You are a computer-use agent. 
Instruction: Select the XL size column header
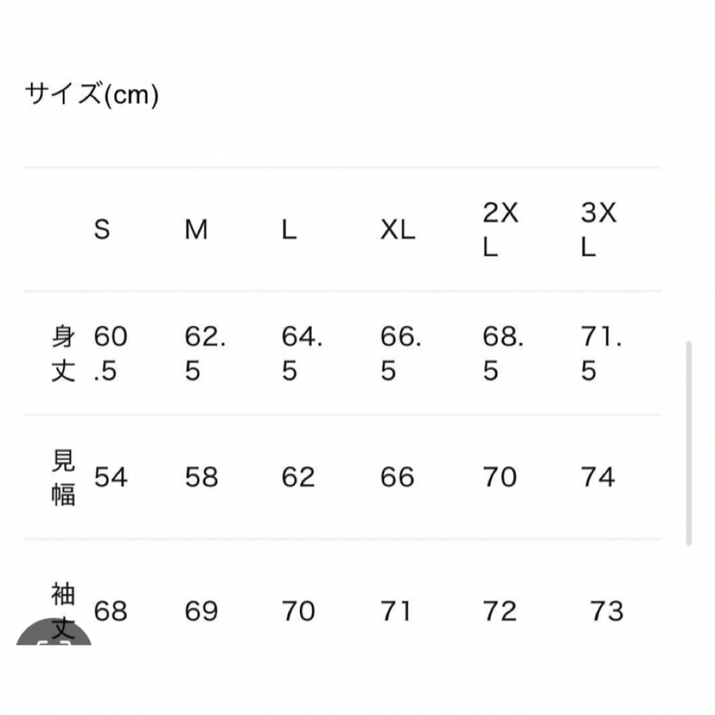pos(398,229)
